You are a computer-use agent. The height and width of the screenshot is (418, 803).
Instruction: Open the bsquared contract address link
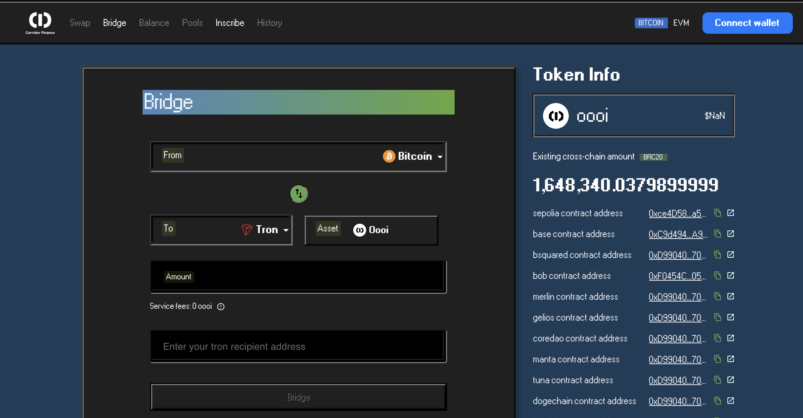click(x=677, y=255)
